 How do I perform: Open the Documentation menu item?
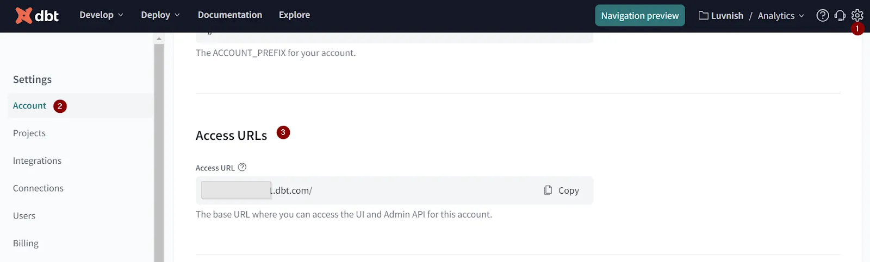click(230, 15)
